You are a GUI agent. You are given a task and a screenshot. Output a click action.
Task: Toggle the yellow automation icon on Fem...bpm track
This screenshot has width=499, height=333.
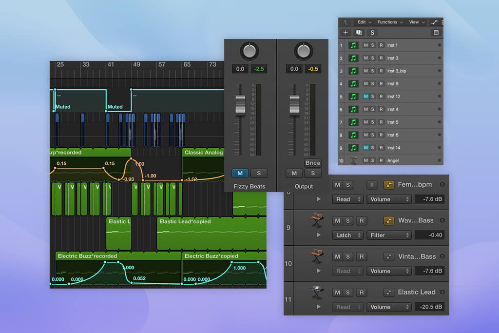(388, 185)
